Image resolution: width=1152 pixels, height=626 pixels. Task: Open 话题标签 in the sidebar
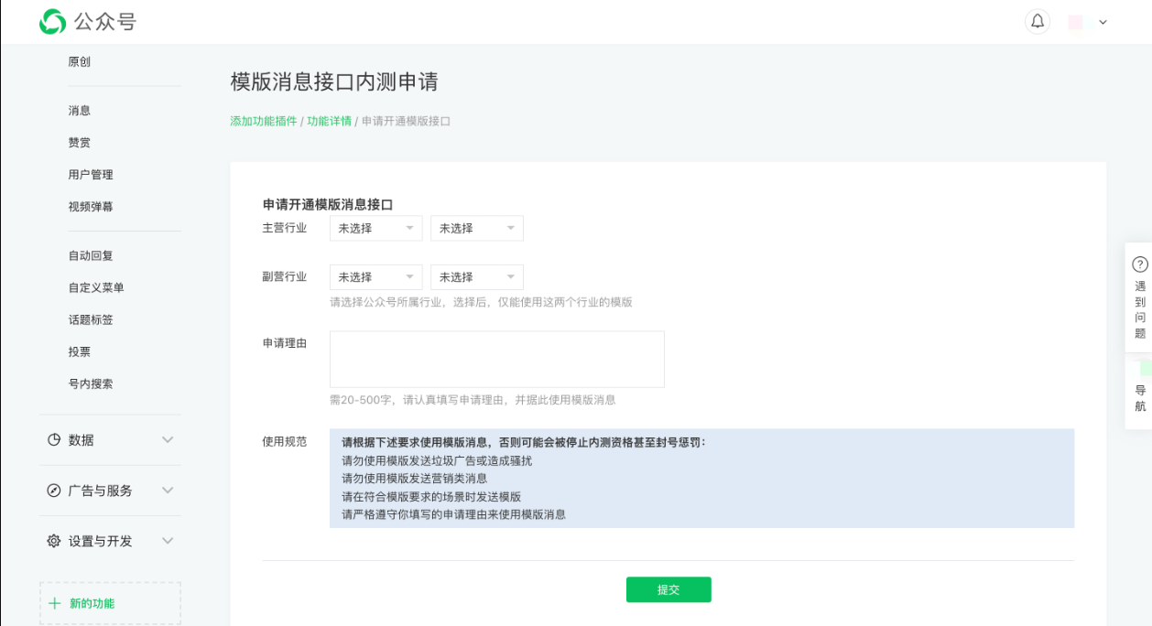tap(91, 320)
